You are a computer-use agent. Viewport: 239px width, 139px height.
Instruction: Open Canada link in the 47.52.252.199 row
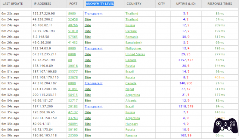131,60
